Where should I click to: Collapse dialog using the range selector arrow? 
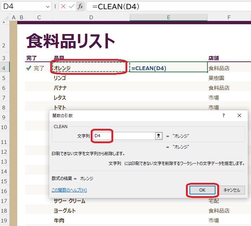pyautogui.click(x=159, y=136)
